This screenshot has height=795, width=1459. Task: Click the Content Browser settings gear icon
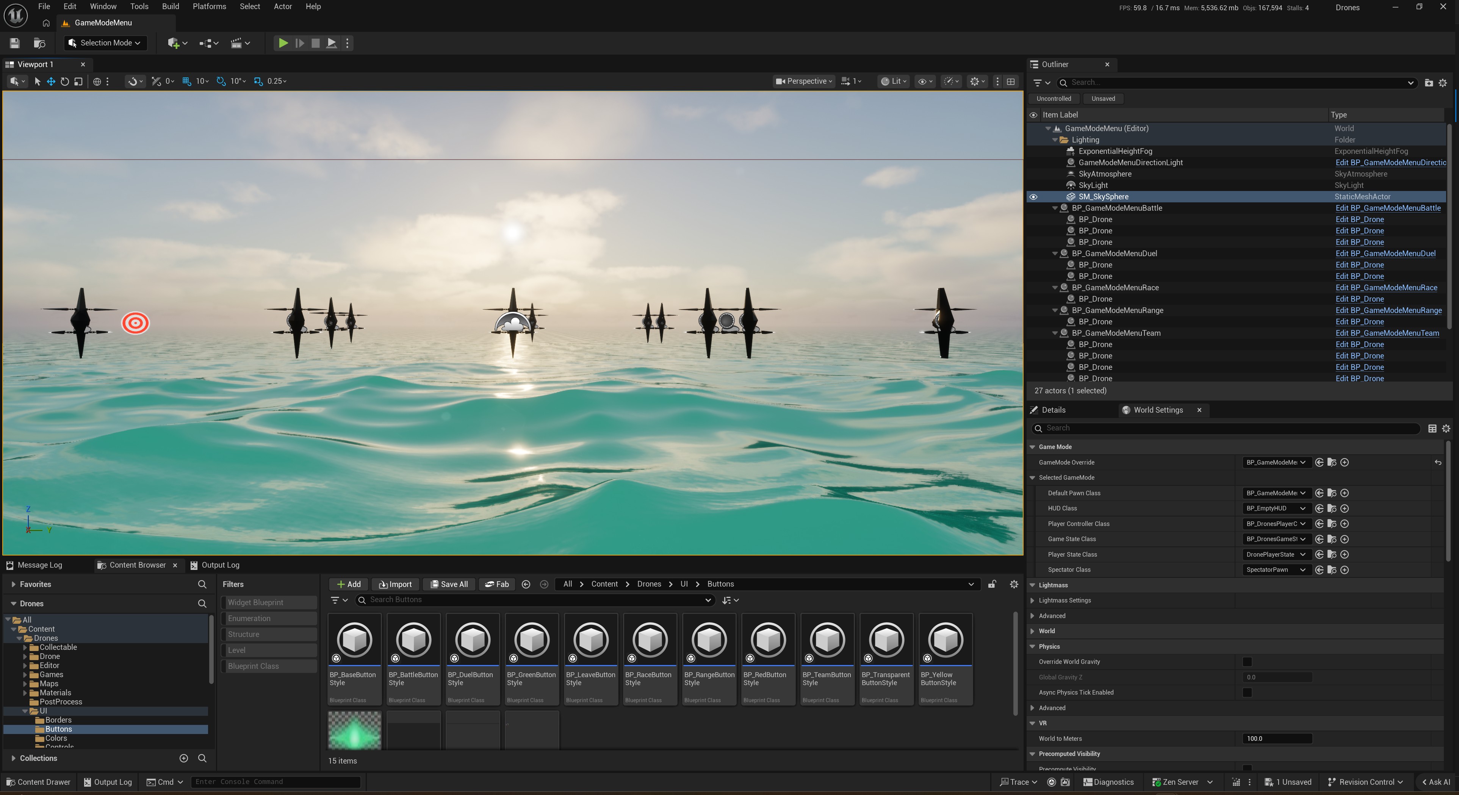[x=1014, y=584]
